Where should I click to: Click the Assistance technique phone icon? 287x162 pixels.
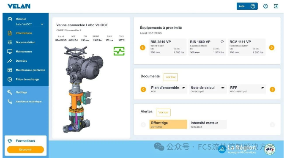coord(10,102)
